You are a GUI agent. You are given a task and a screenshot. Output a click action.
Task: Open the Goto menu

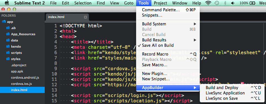[129, 3]
